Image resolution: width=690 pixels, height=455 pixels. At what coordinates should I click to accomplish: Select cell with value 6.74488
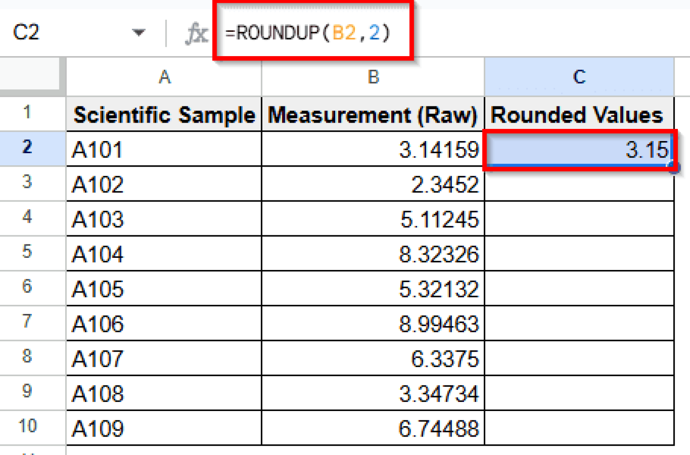(373, 428)
